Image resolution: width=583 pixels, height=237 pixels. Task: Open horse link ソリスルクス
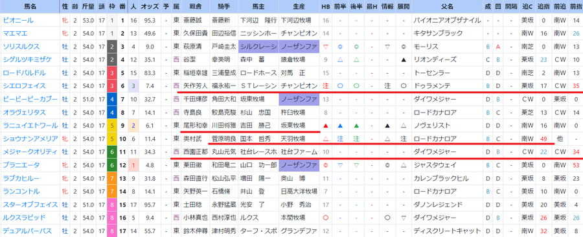coord(21,47)
